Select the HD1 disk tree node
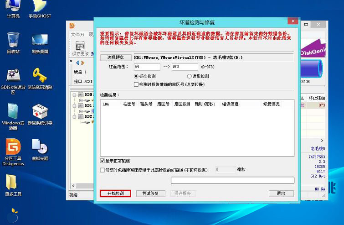This screenshot has height=225, width=344. click(x=86, y=106)
